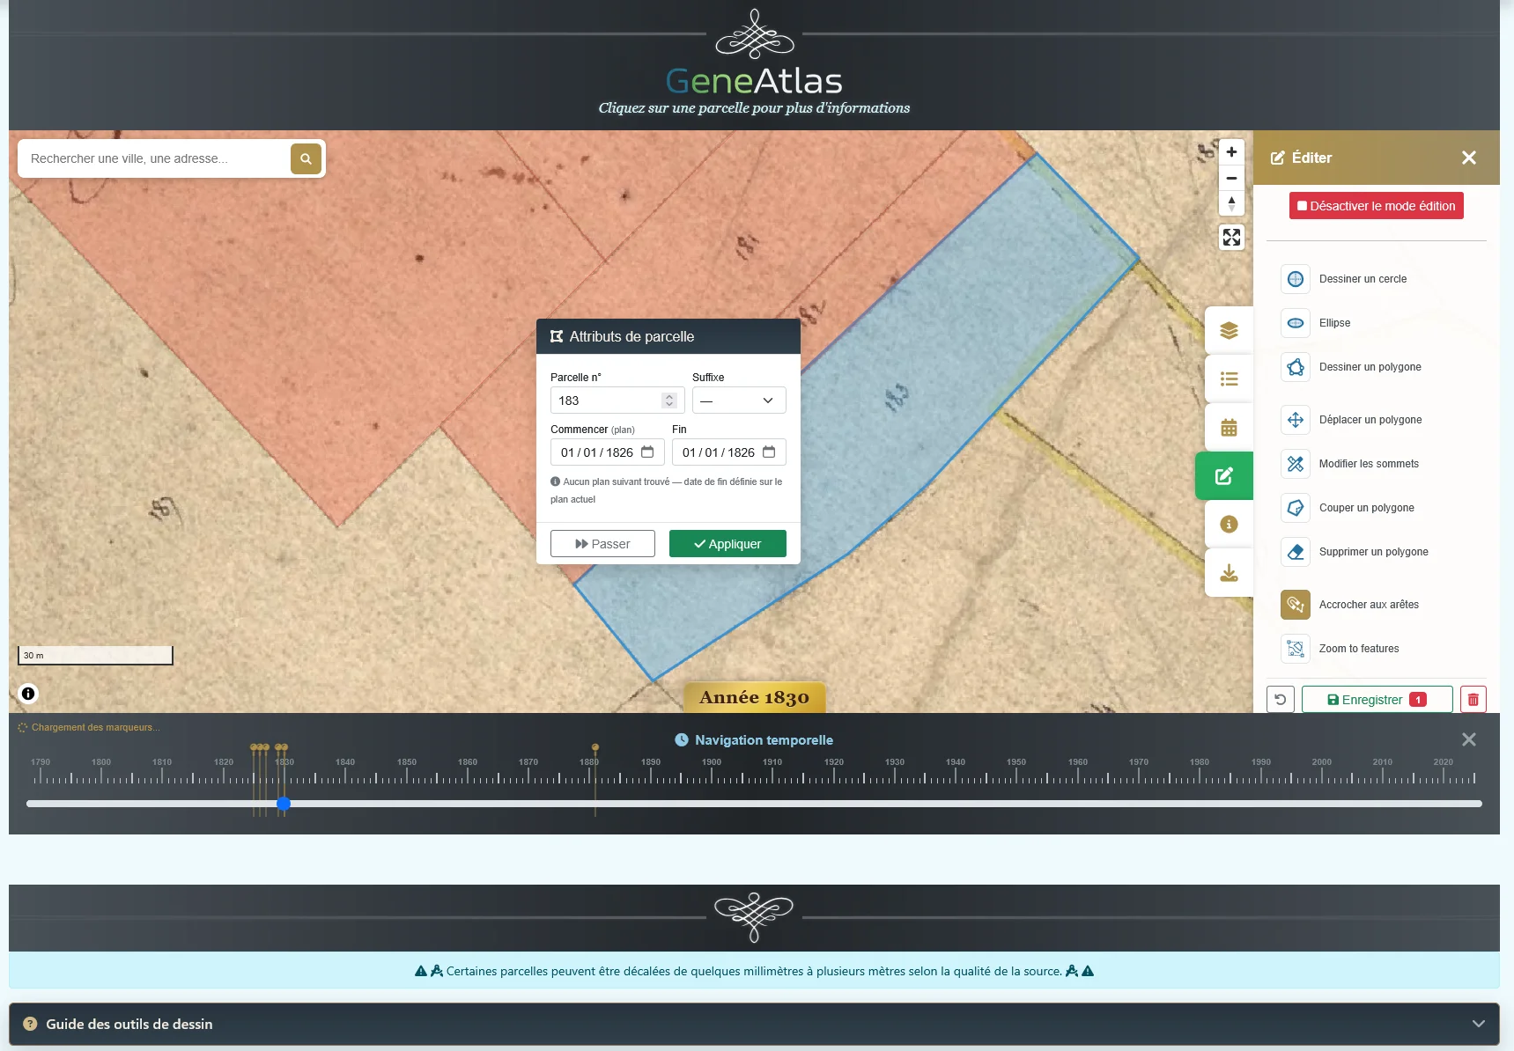This screenshot has width=1514, height=1051.
Task: Click the Commencer date field
Action: pos(608,452)
